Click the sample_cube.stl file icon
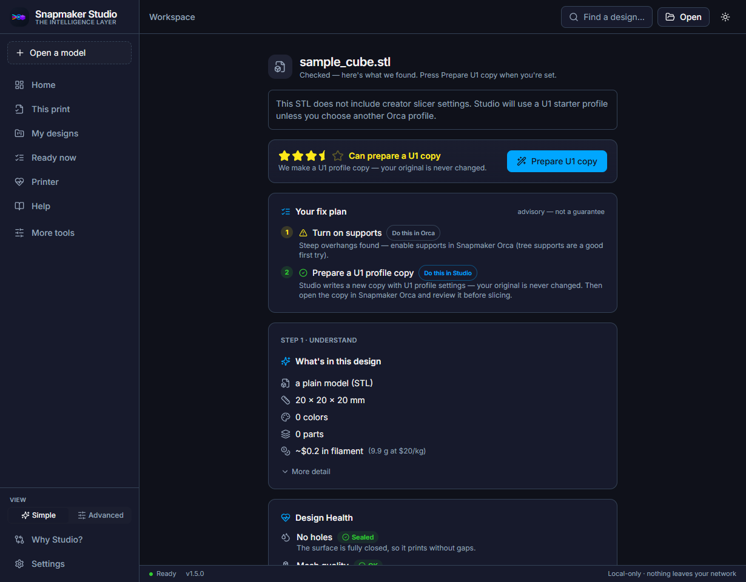The width and height of the screenshot is (746, 582). click(280, 67)
